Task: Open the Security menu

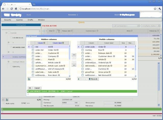Action: [x=7, y=20]
